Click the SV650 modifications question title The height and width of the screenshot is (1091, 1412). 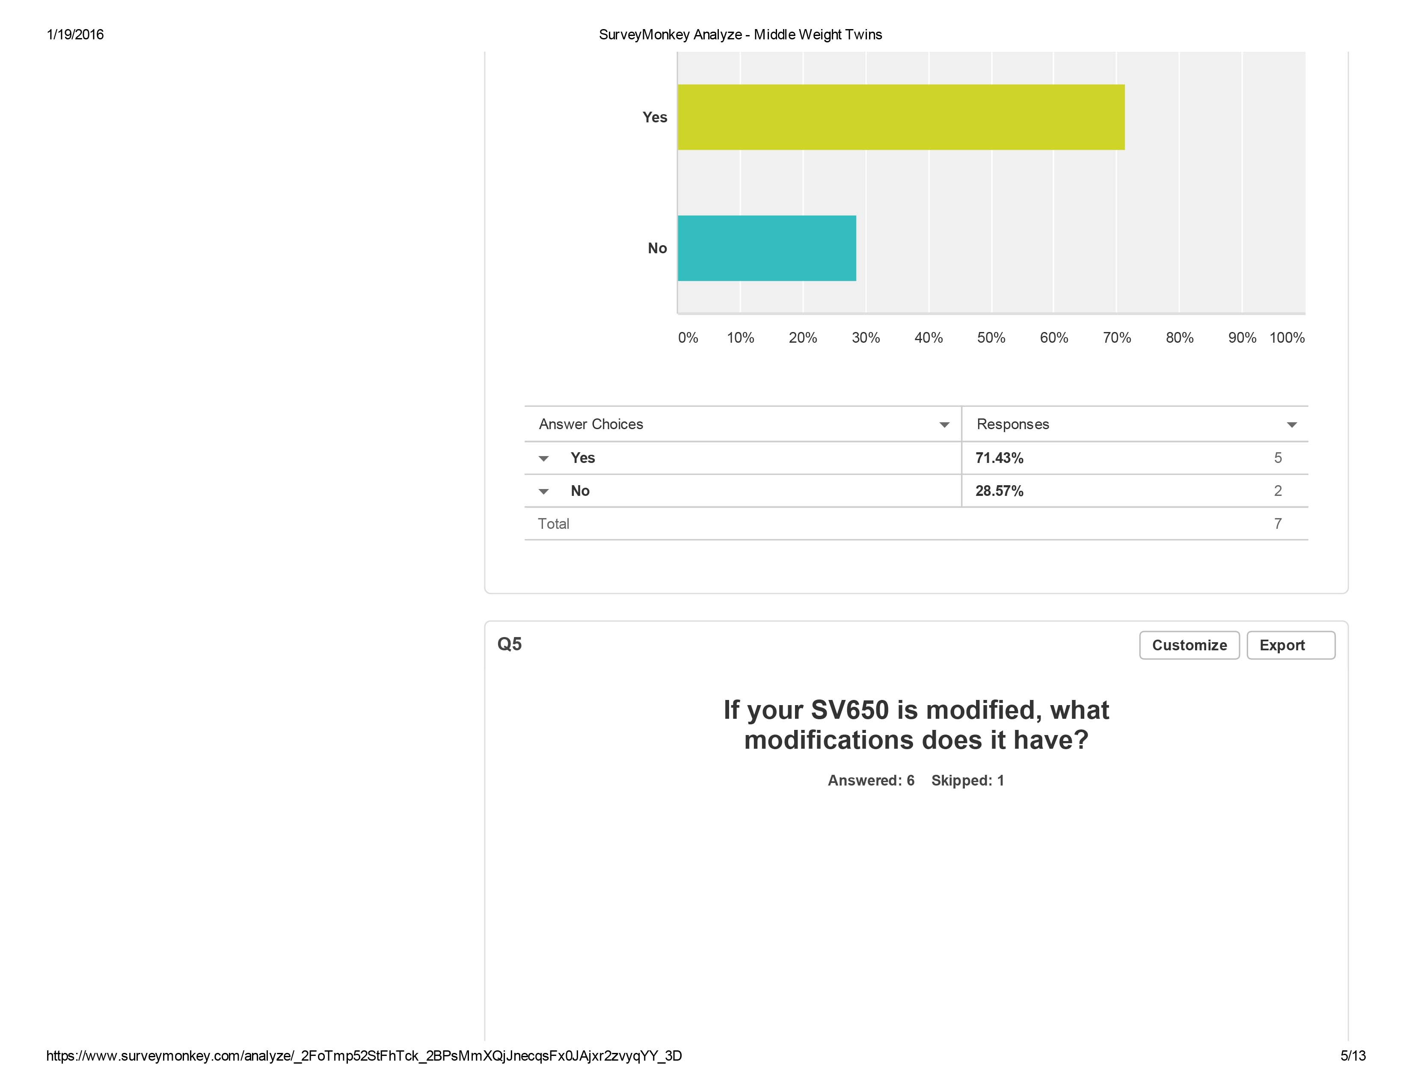pyautogui.click(x=916, y=724)
